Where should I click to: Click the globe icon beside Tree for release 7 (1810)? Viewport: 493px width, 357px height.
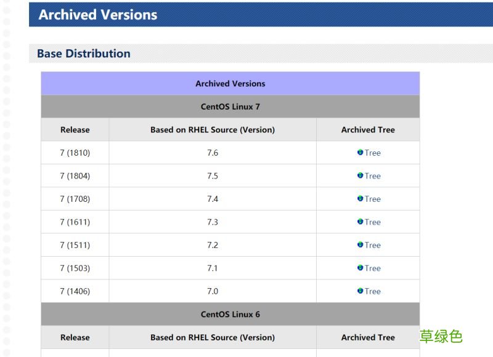pos(360,153)
